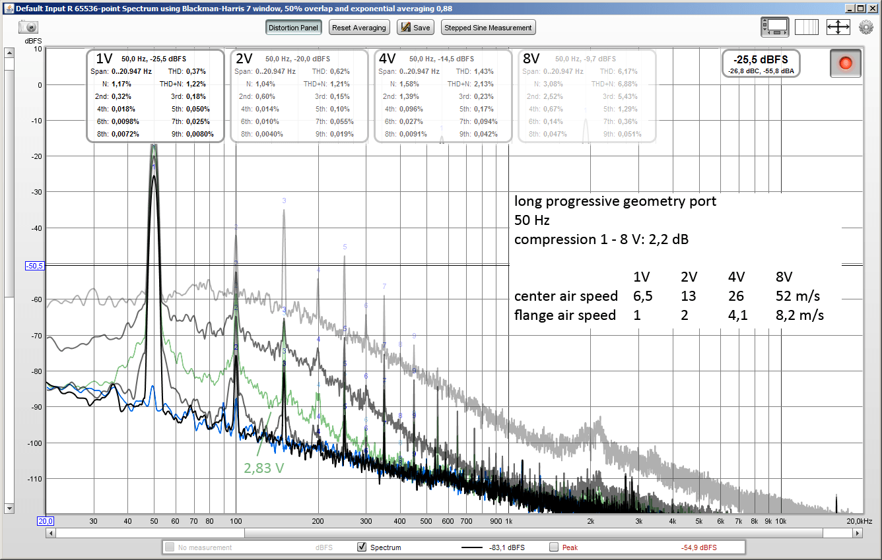882x560 pixels.
Task: Click the 1V distortion panel heading
Action: pyautogui.click(x=104, y=59)
